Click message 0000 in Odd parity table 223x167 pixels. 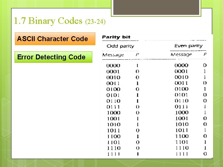113,66
